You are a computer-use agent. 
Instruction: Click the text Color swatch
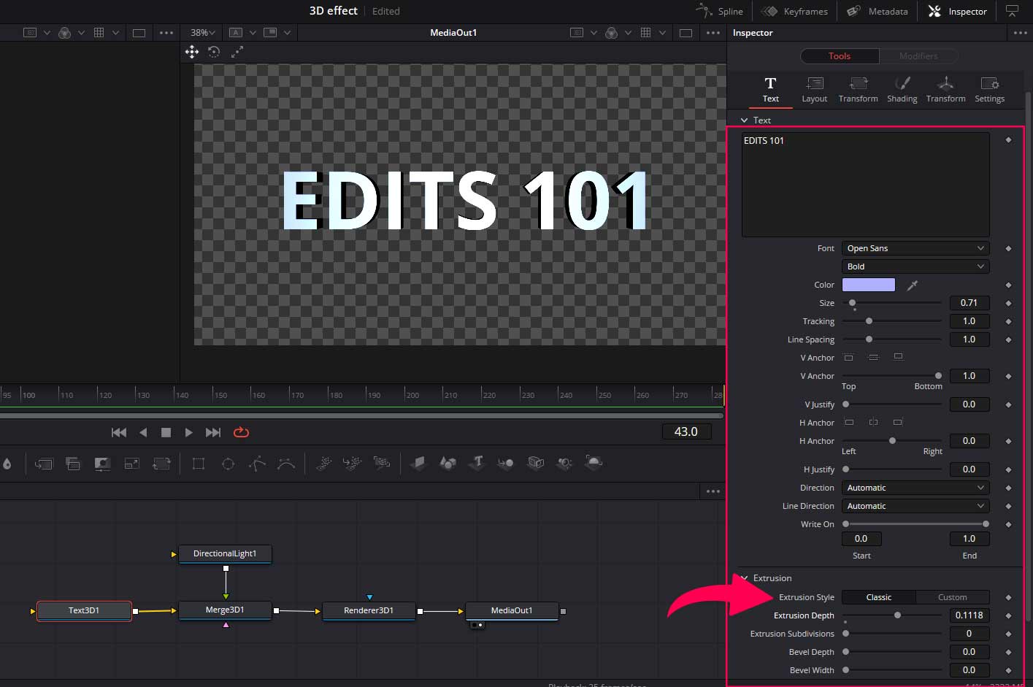point(869,285)
